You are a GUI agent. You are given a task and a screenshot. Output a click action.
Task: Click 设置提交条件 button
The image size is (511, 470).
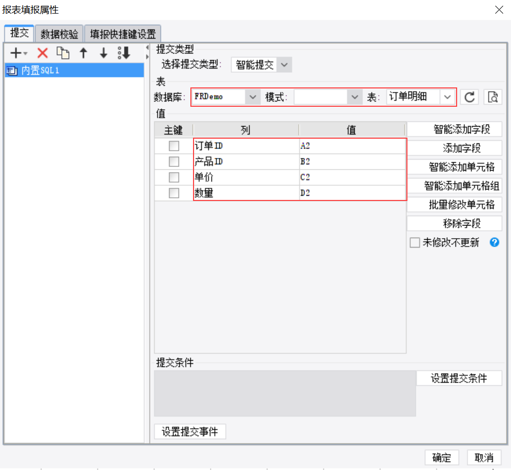(459, 378)
